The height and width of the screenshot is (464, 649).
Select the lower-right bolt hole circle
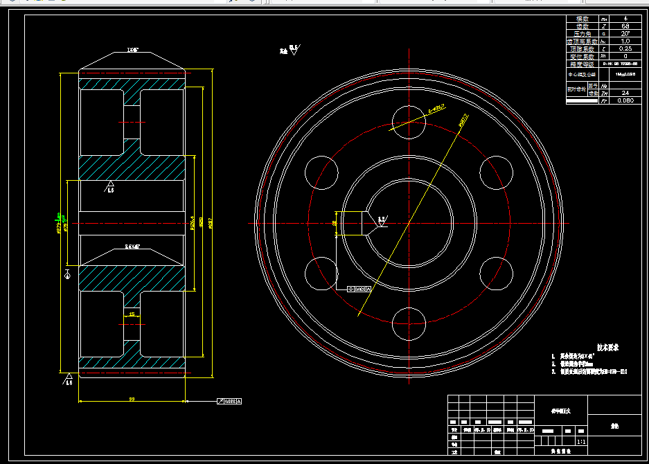[x=496, y=274]
